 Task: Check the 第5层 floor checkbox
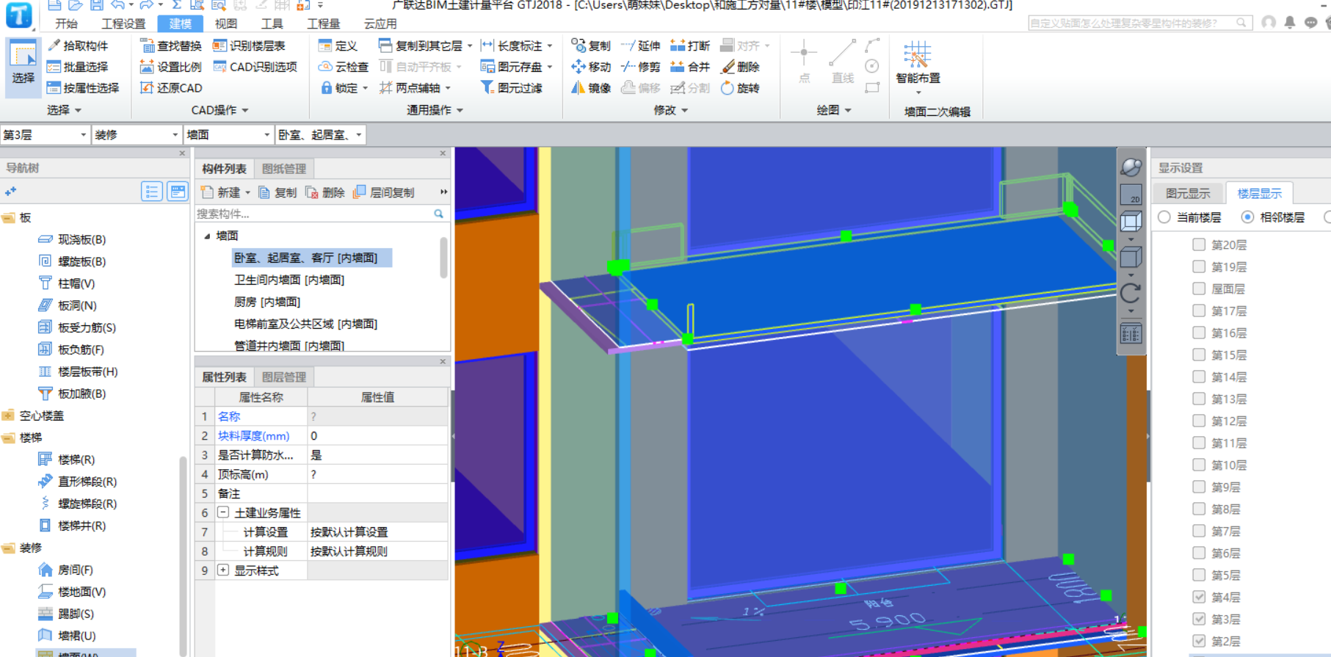tap(1199, 575)
